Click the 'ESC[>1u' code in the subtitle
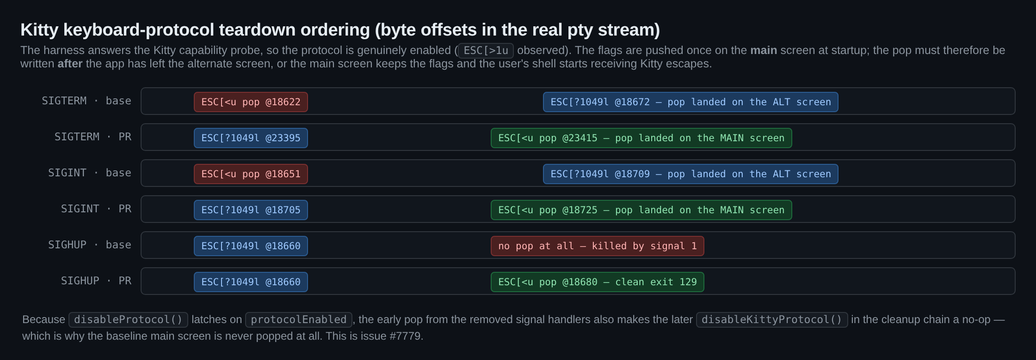 click(486, 51)
